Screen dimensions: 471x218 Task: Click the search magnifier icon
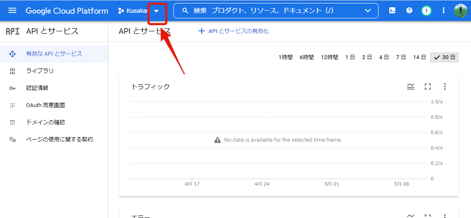185,11
